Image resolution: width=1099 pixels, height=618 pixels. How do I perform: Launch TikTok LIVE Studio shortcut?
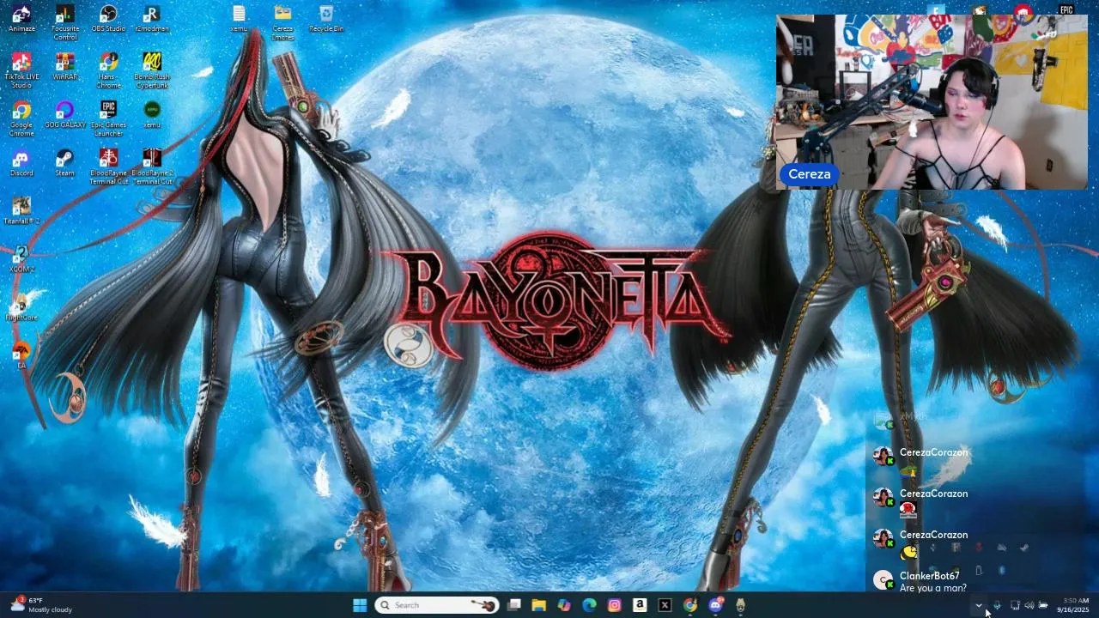click(x=21, y=70)
